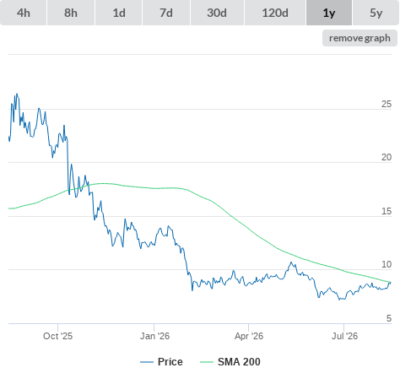Click the remove graph button
The width and height of the screenshot is (400, 384).
pyautogui.click(x=359, y=38)
